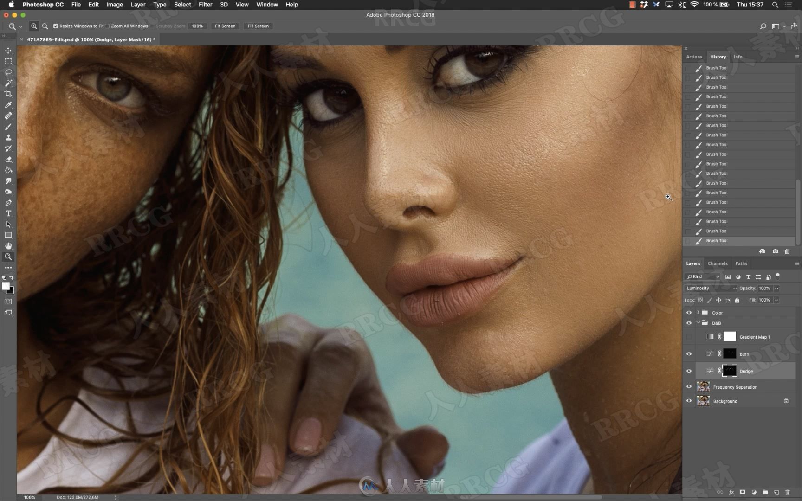802x501 pixels.
Task: Enable Zoom All Windows checkbox
Action: pos(107,26)
